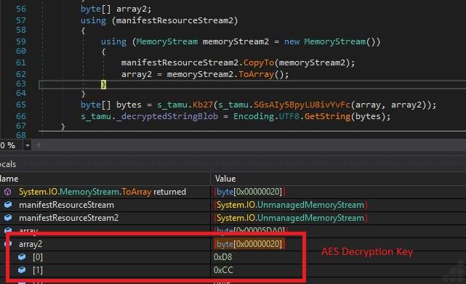Select the manifestResourceStream variable name

tap(66, 205)
